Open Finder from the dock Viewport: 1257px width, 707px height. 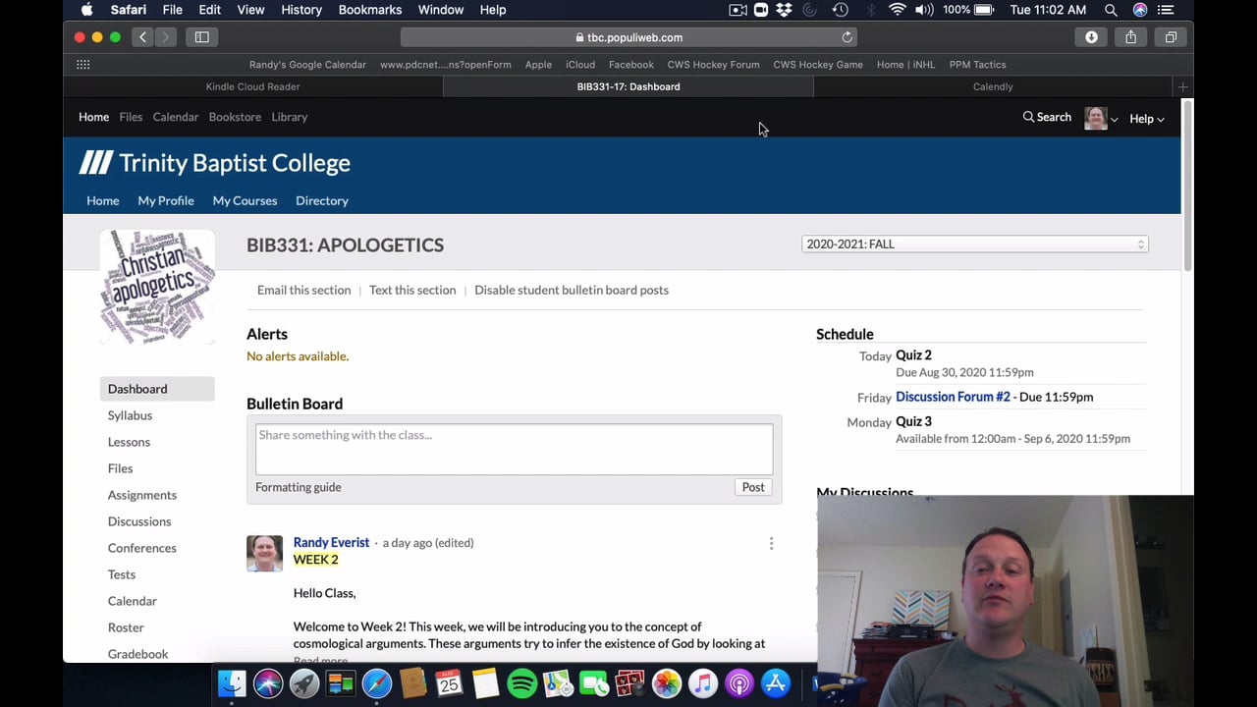[232, 682]
